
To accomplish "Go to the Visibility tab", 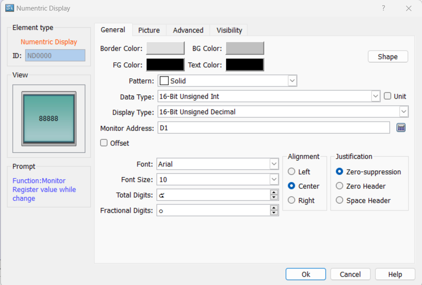I will pyautogui.click(x=229, y=30).
